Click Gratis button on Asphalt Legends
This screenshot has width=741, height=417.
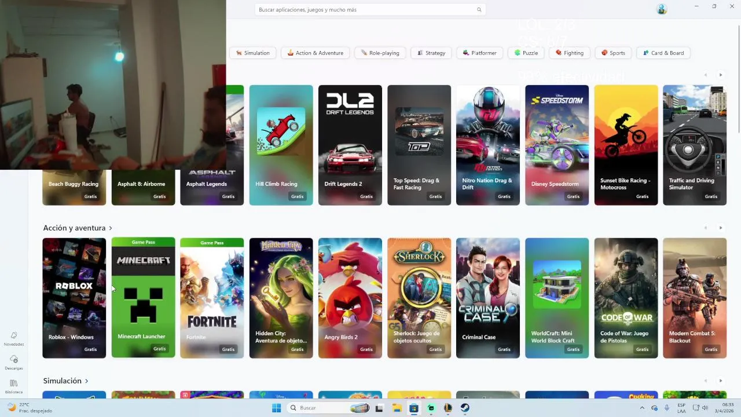[229, 196]
